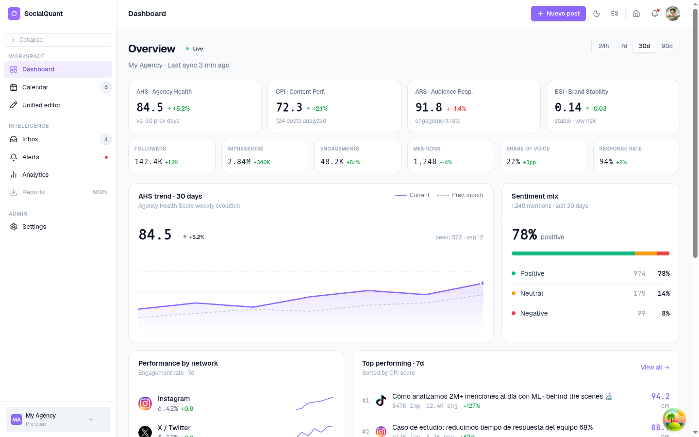Click the Inbox unread count badge 4
This screenshot has width=699, height=437.
(x=106, y=139)
